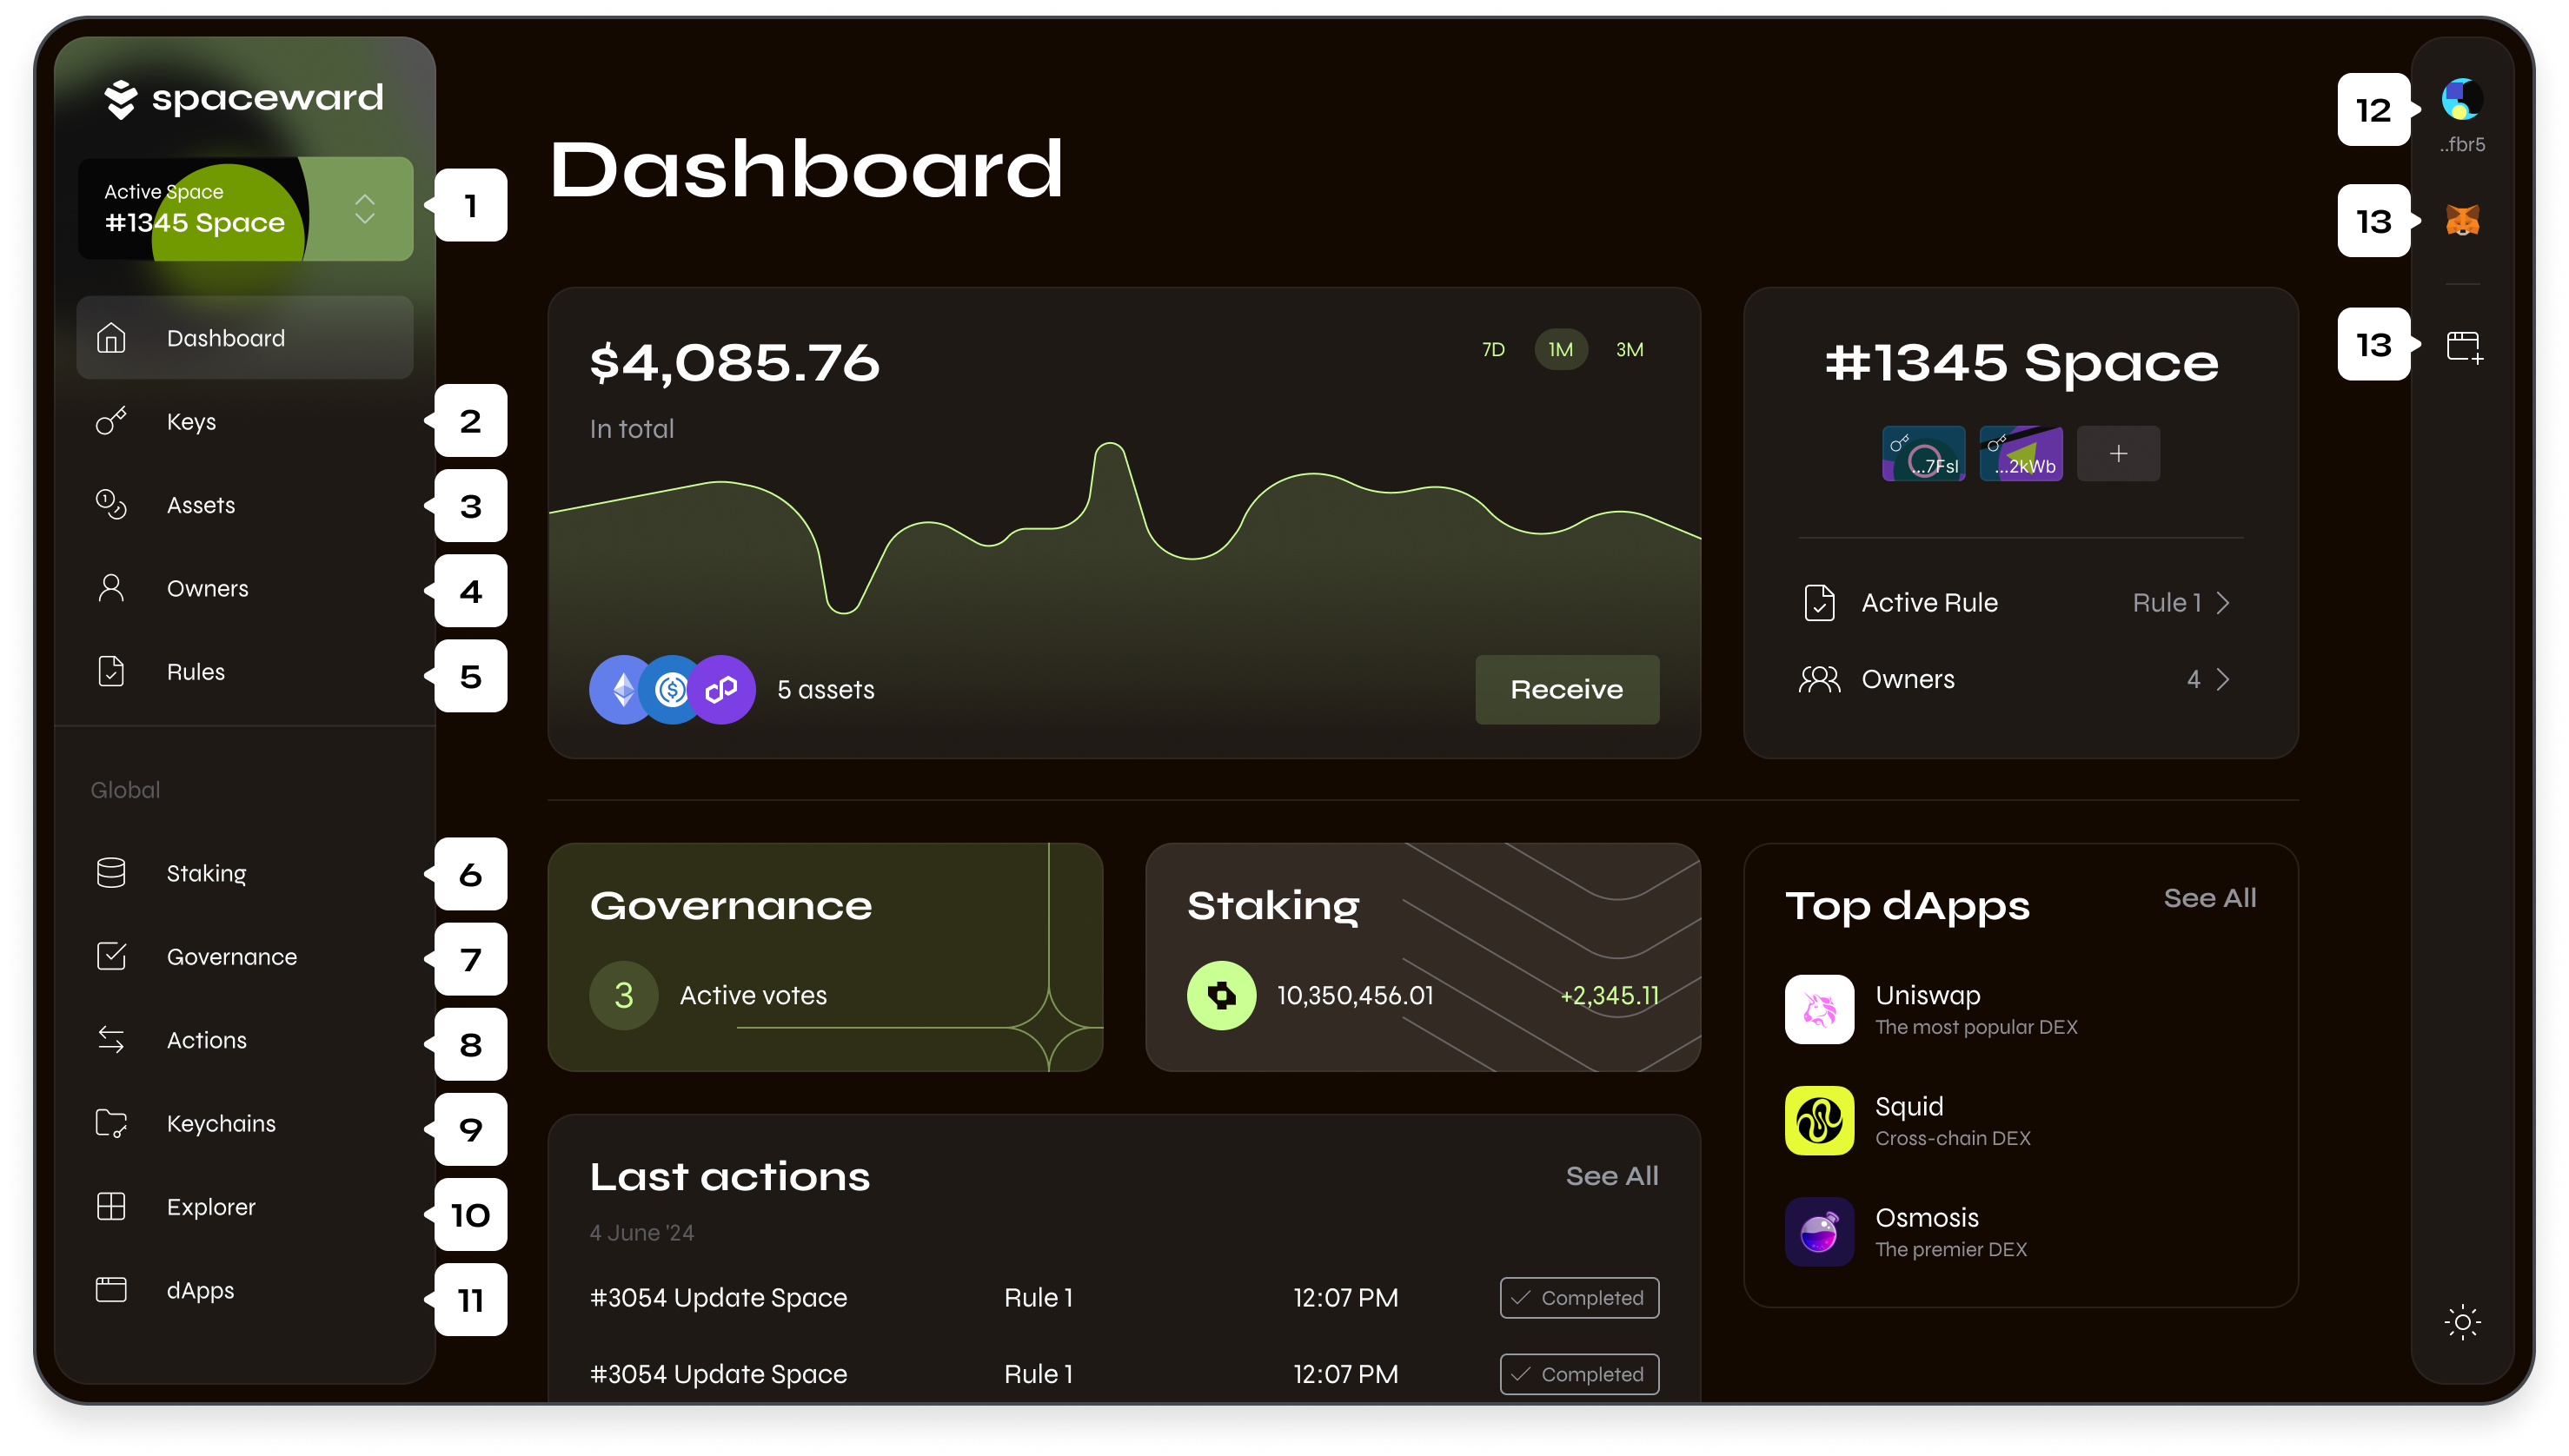Open the Squid dApp icon

tap(1819, 1120)
